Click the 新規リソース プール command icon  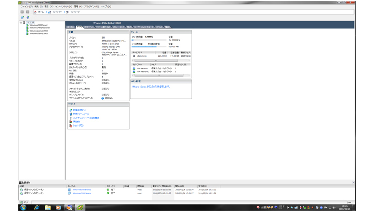click(x=71, y=114)
